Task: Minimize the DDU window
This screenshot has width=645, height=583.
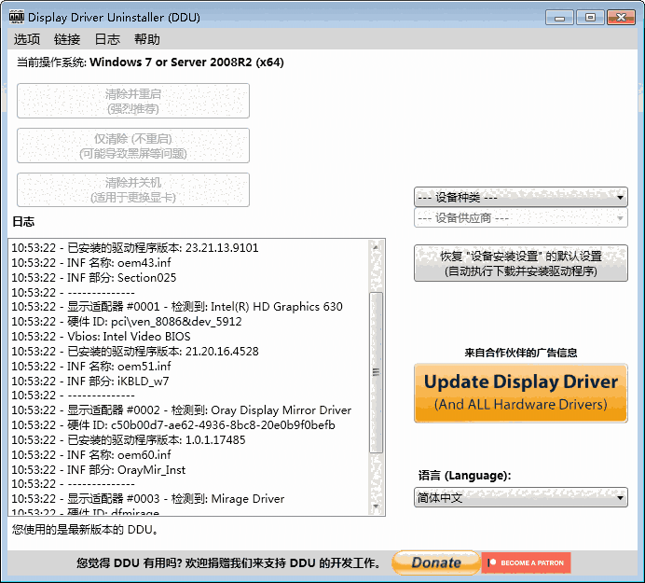Action: [559, 18]
